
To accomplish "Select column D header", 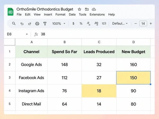I will point(134,42).
